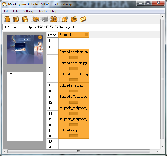The image size is (167, 156).
Task: Open the Help menu
Action: click(x=54, y=11)
